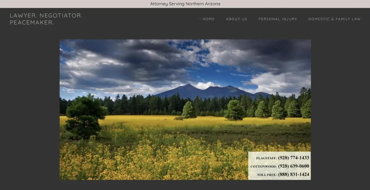Image resolution: width=370 pixels, height=190 pixels.
Task: Click the Flagstaff phone number (928) 774-1433
Action: tap(293, 158)
